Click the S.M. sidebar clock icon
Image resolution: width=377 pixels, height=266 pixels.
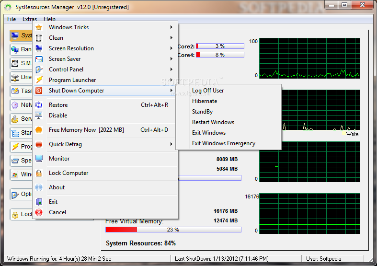tap(15, 63)
